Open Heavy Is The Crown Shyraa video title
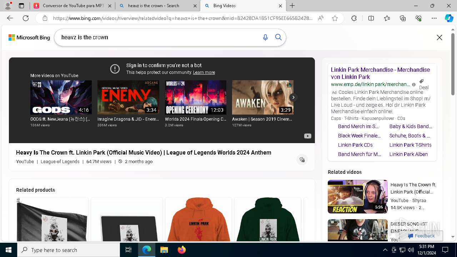This screenshot has height=257, width=457. click(x=413, y=188)
